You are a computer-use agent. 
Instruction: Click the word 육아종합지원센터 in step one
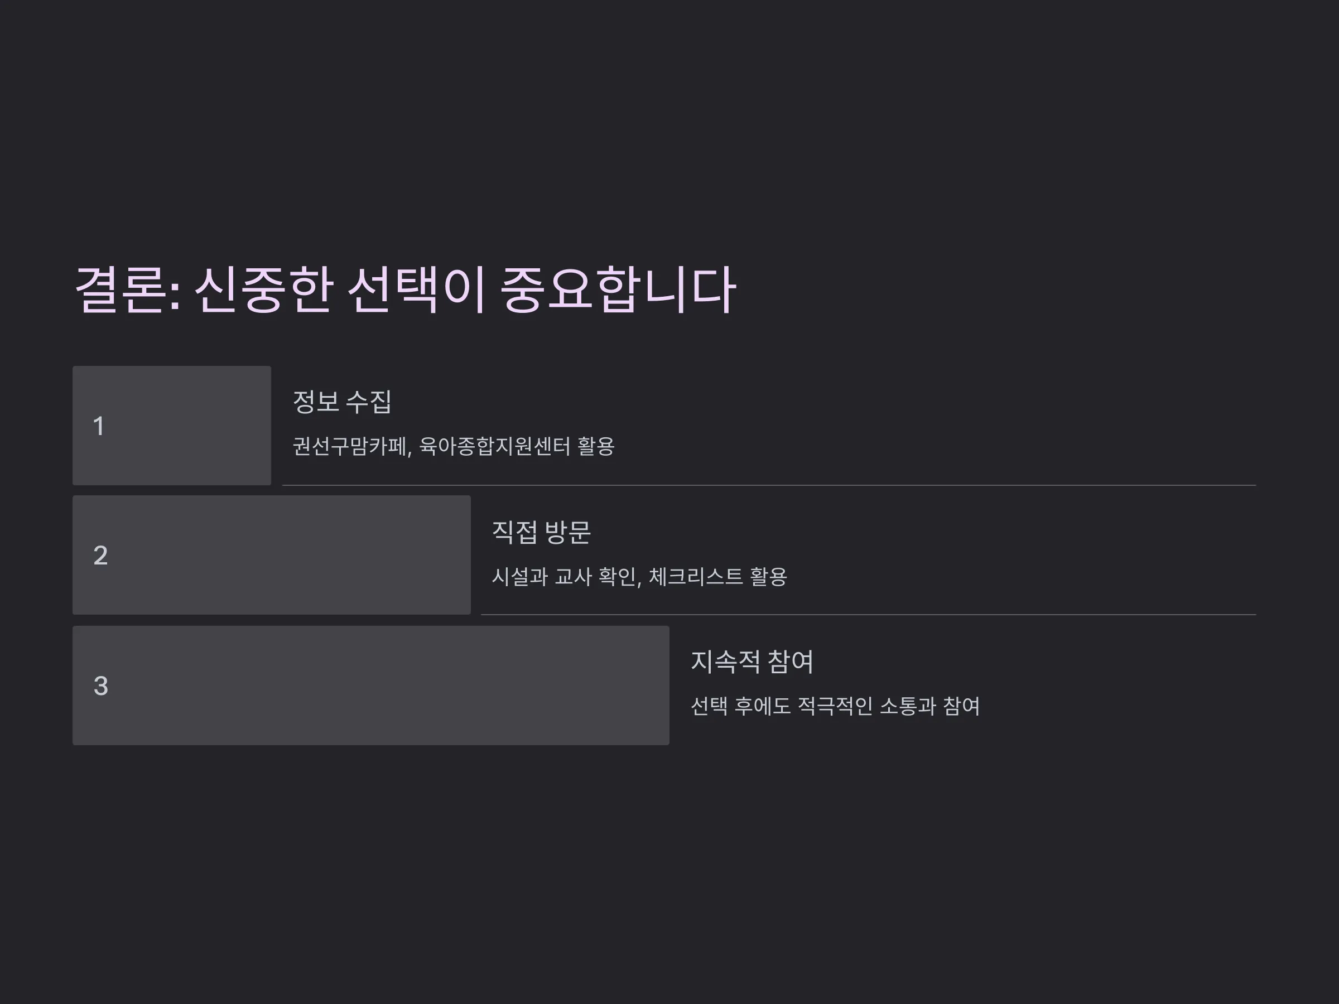click(x=494, y=447)
